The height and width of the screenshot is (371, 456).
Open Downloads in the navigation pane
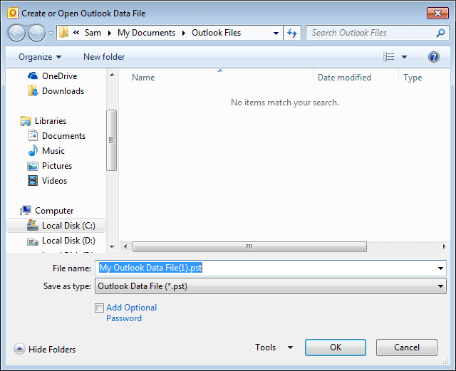pyautogui.click(x=63, y=91)
